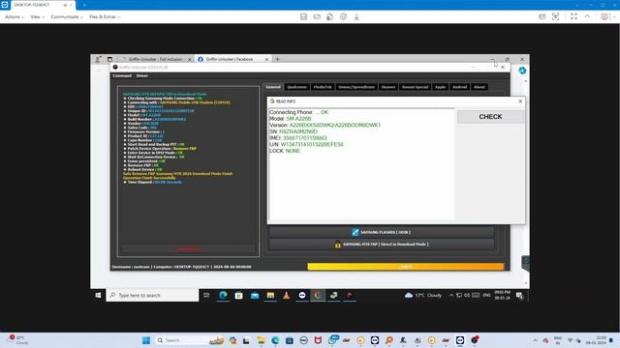
Task: Click the IMEI line in Read Info output
Action: pyautogui.click(x=298, y=138)
